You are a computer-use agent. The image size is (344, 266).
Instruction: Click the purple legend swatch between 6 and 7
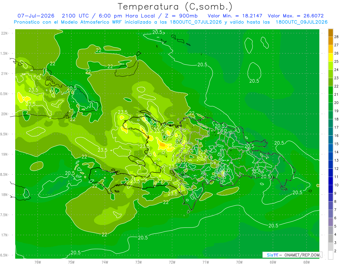tap(331, 214)
